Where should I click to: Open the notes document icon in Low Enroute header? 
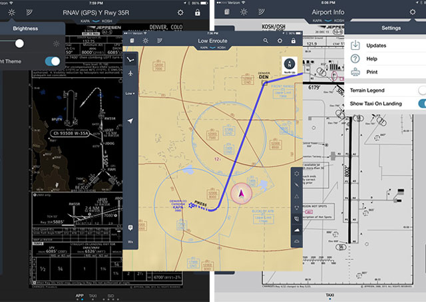tap(132, 41)
